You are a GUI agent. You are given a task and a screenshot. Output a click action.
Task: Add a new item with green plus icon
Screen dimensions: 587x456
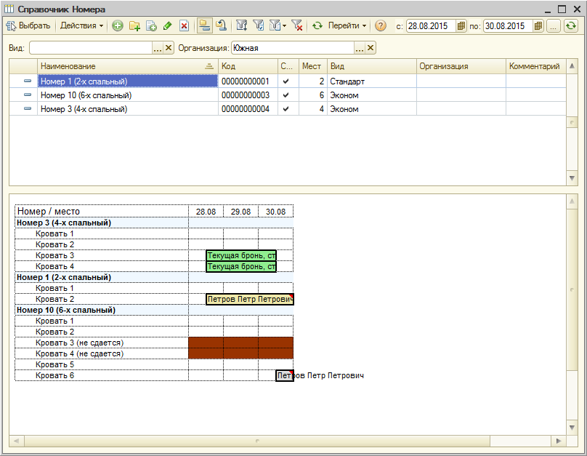[x=118, y=25]
